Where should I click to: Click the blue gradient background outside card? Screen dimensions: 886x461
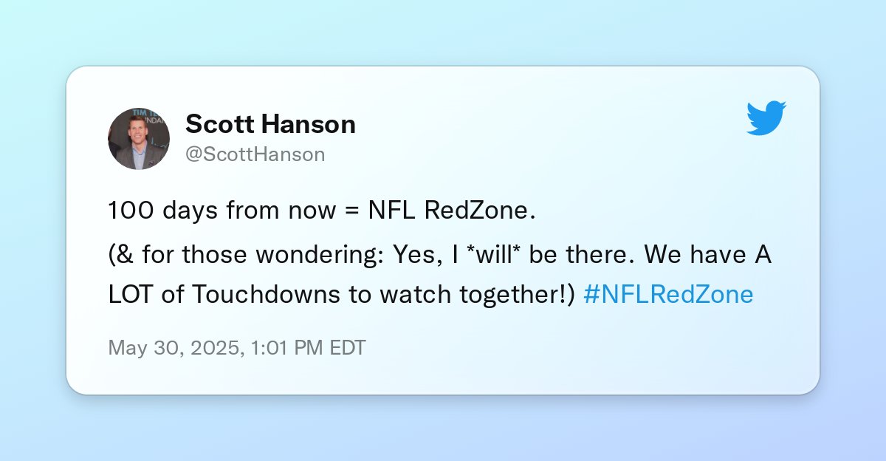click(x=443, y=428)
